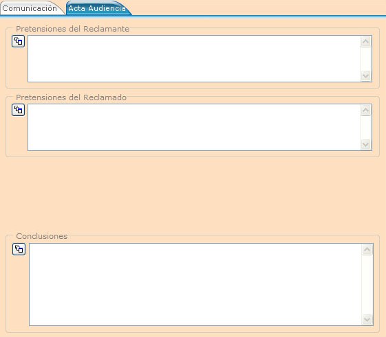
Task: Click inside the Pretensiones del Reclamado text area
Action: click(194, 127)
